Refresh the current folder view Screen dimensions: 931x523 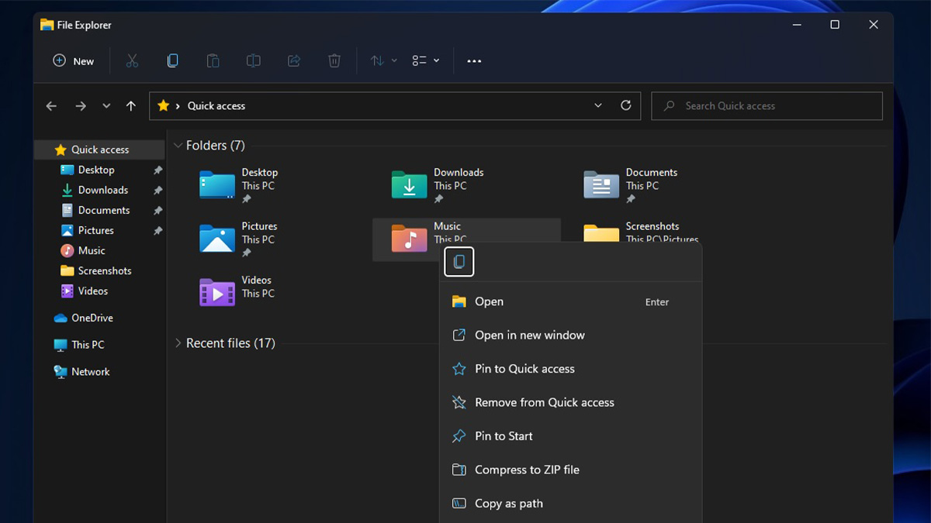click(626, 105)
